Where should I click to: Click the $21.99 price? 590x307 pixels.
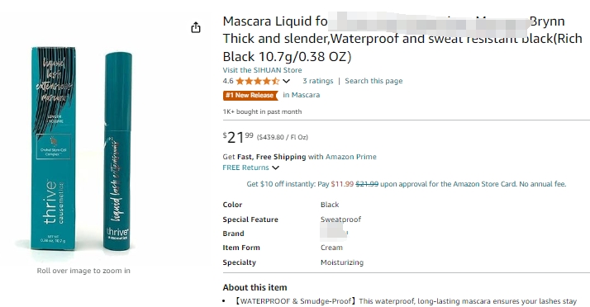pos(238,137)
